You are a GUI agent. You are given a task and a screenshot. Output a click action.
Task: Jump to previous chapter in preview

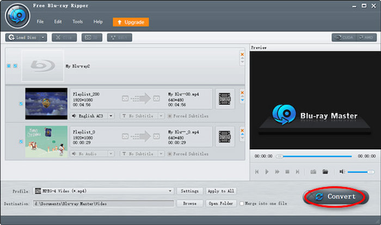(x=256, y=172)
